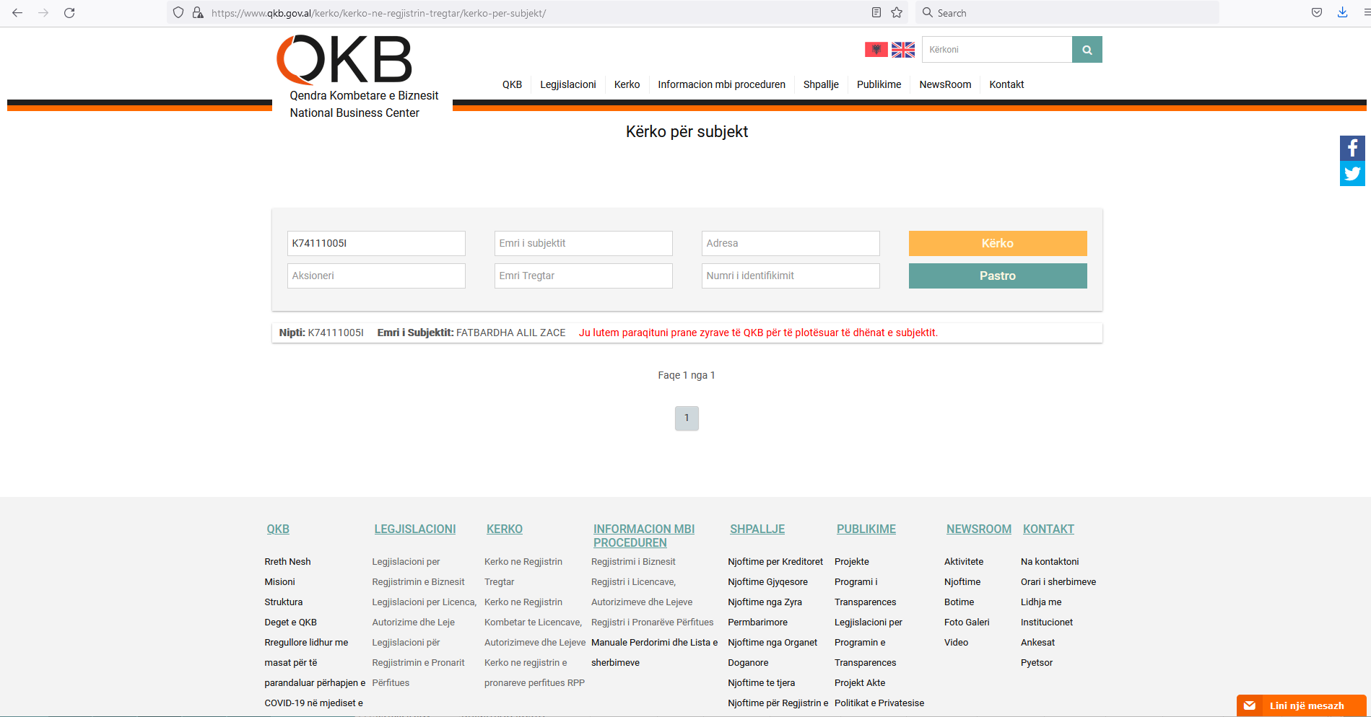The image size is (1371, 717).
Task: Open the Foto Galeri footer link
Action: [966, 622]
